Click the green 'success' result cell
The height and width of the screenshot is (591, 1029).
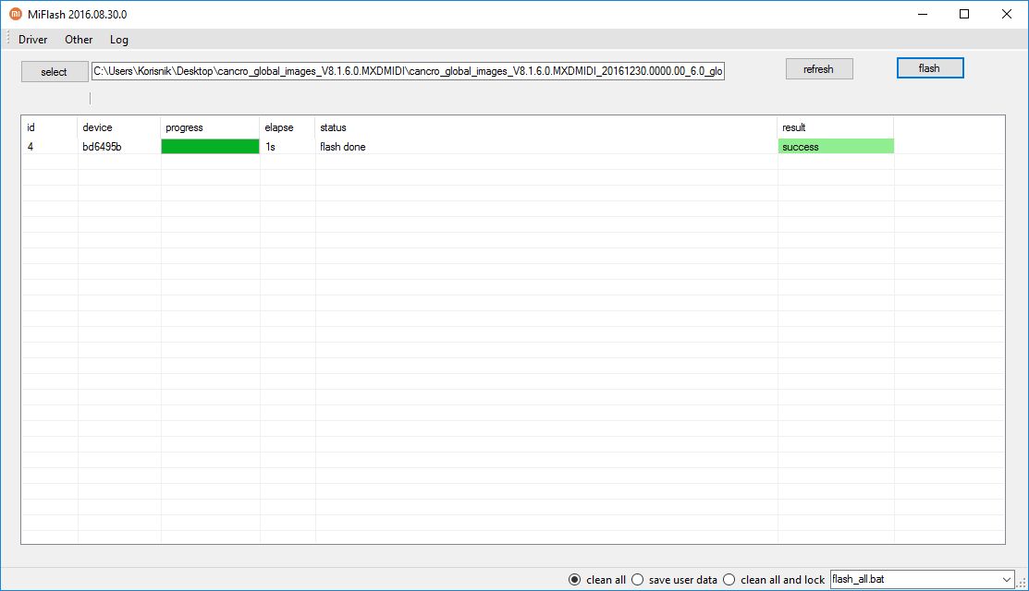[x=836, y=147]
